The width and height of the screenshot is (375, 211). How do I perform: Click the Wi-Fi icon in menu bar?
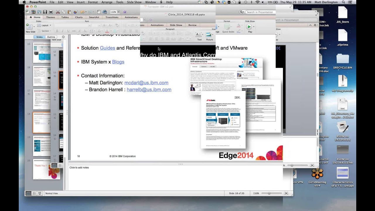(x=258, y=2)
